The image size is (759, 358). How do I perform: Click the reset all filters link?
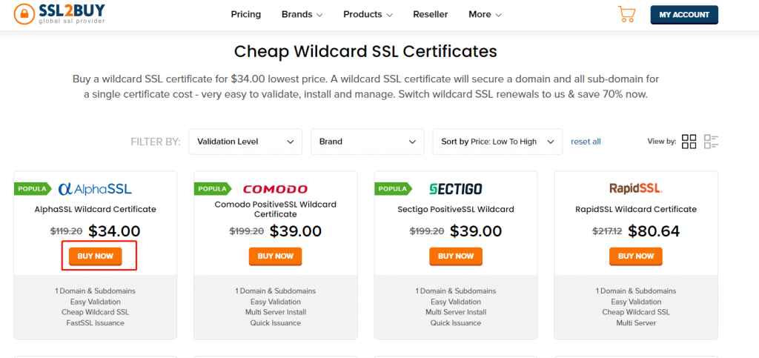point(586,142)
